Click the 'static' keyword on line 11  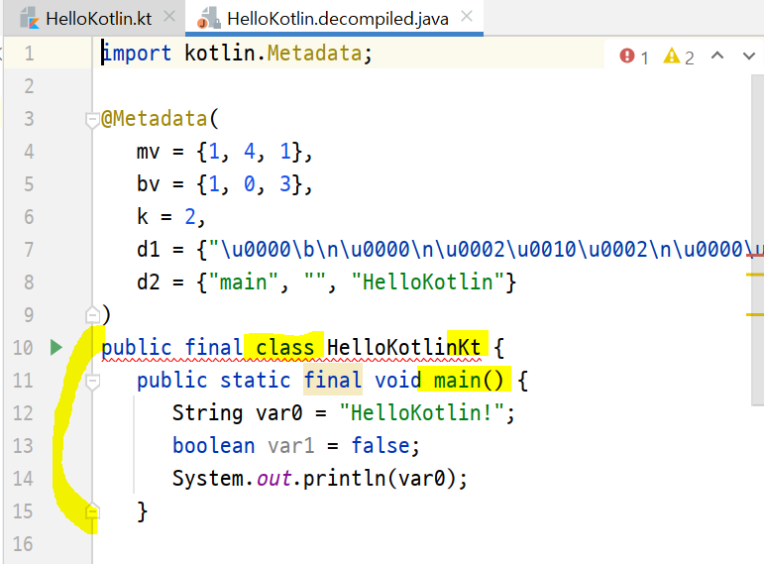click(x=256, y=381)
